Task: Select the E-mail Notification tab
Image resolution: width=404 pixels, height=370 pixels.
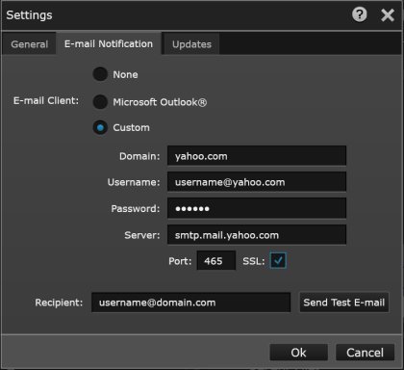Action: (109, 43)
